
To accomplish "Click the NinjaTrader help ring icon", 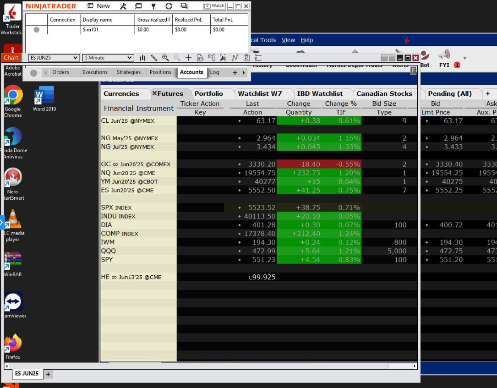I will pyautogui.click(x=169, y=6).
